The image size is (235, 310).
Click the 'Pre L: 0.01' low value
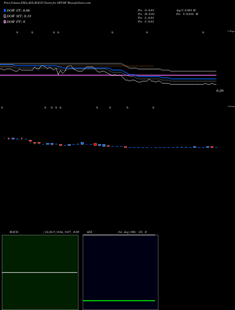(146, 18)
